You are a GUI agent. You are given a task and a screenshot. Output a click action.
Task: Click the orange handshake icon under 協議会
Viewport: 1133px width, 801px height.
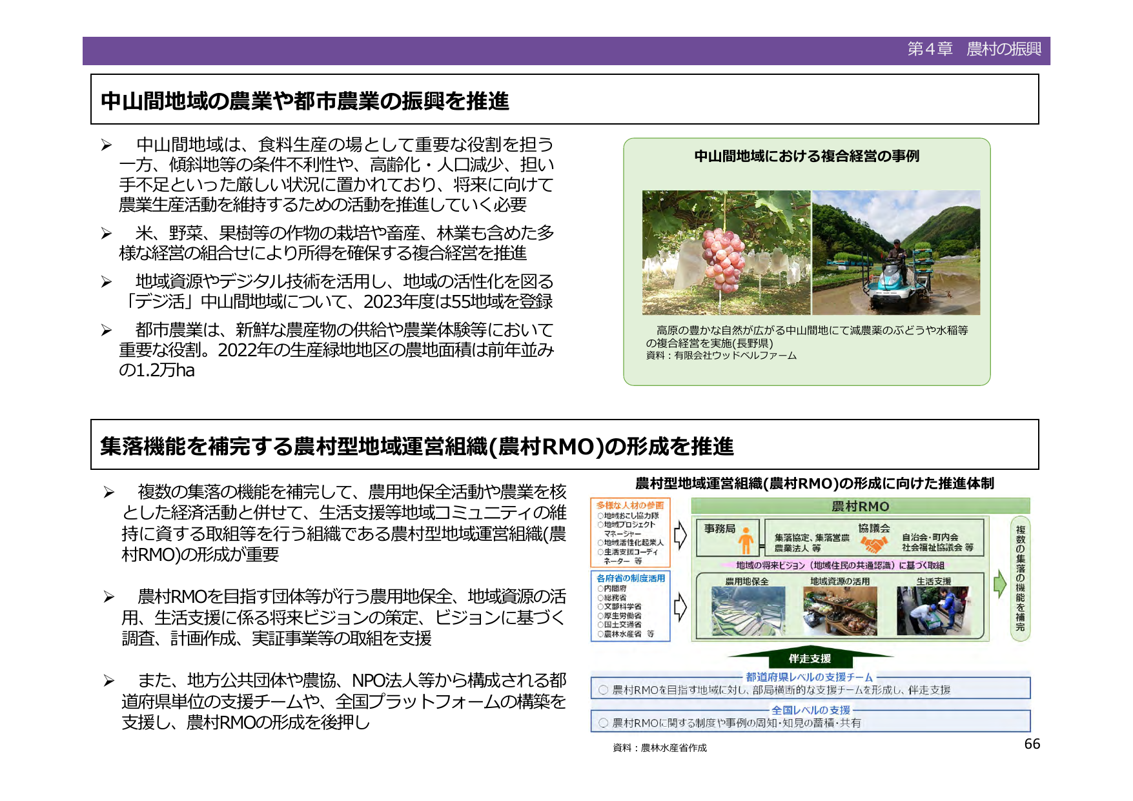(873, 545)
